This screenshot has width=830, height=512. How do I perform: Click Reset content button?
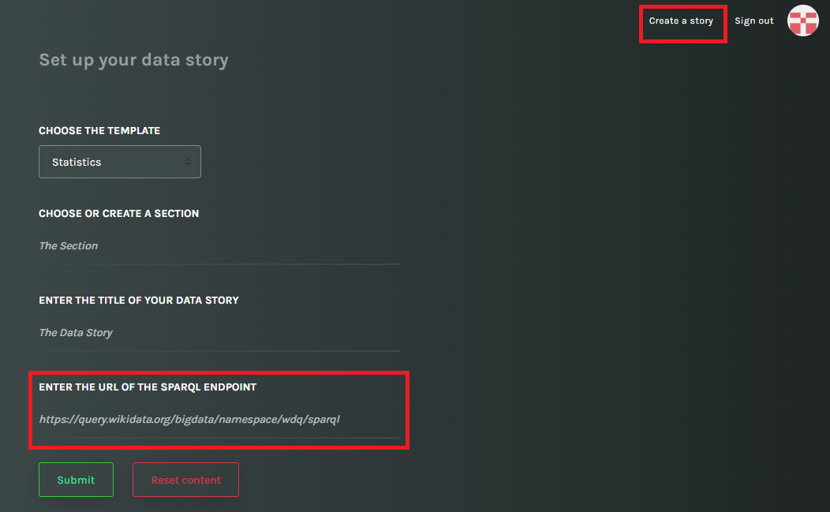185,480
